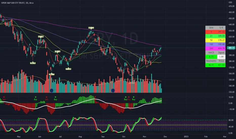Click the USD currency label
Image resolution: width=236 pixels, height=139 pixels.
pos(230,3)
